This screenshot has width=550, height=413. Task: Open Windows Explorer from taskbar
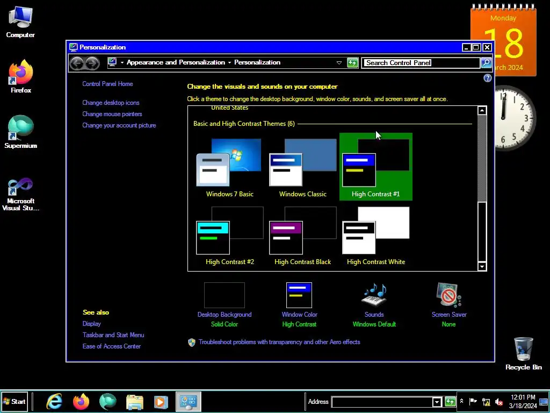point(135,402)
